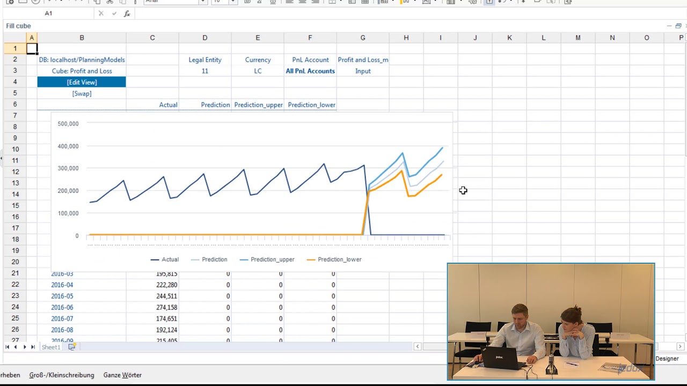Screen dimensions: 687x386
Task: Toggle the Ganze Wörter search option
Action: click(122, 375)
